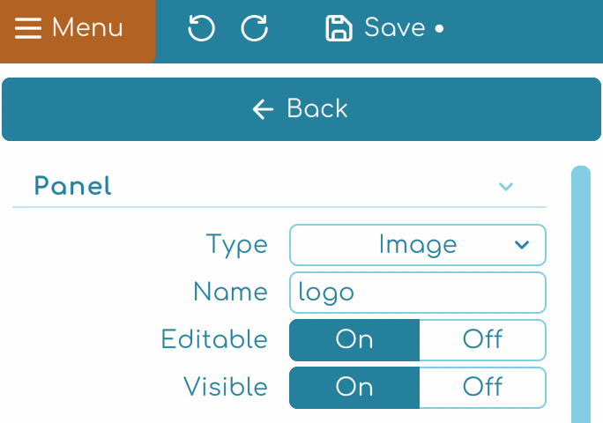Click the Type dropdown arrow
603x423 pixels.
pyautogui.click(x=522, y=245)
